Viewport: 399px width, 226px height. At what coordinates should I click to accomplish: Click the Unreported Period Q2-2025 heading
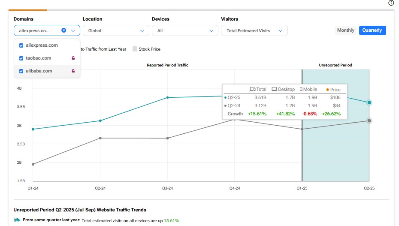(x=80, y=210)
